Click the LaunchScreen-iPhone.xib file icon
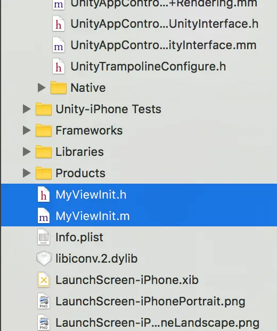This screenshot has width=277, height=331. tap(44, 280)
